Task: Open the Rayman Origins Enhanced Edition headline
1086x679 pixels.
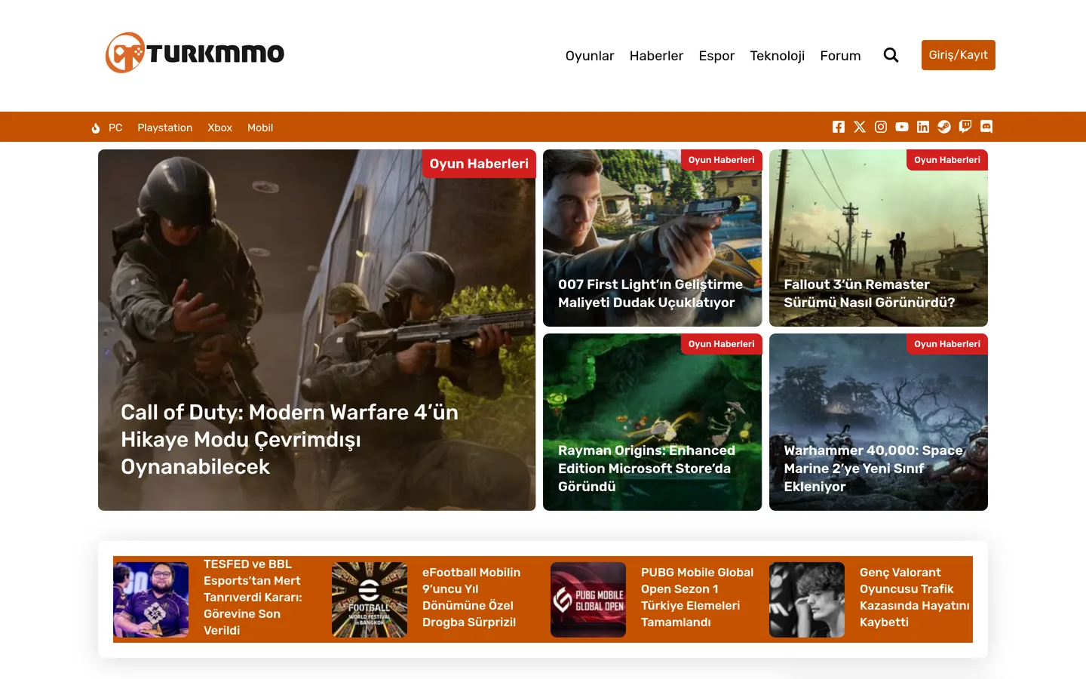Action: click(x=646, y=469)
